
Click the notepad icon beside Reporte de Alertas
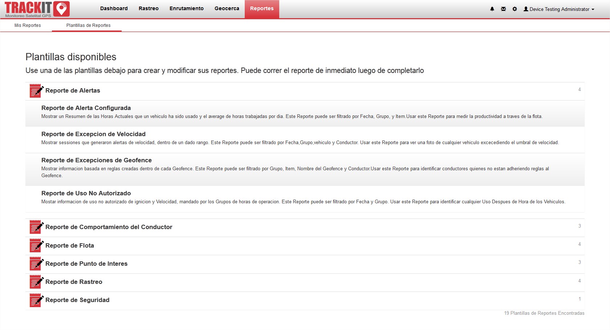[x=36, y=91]
